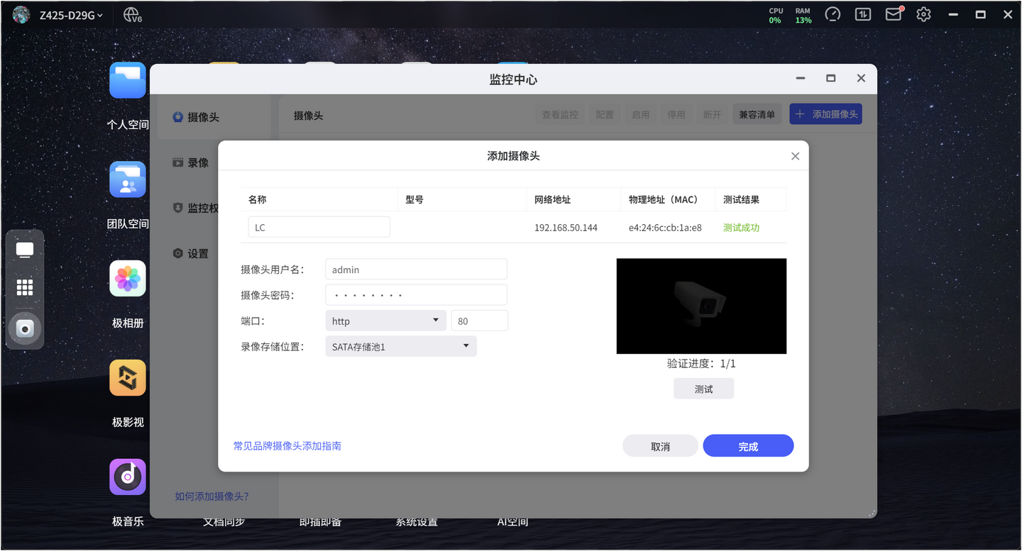The height and width of the screenshot is (551, 1022).
Task: Click the camera preview thumbnail
Action: coord(701,306)
